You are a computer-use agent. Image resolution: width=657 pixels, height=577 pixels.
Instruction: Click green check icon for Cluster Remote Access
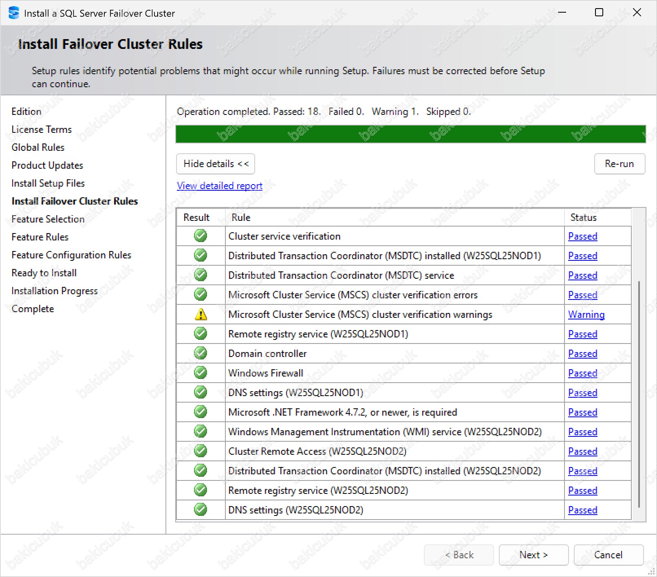pos(201,451)
